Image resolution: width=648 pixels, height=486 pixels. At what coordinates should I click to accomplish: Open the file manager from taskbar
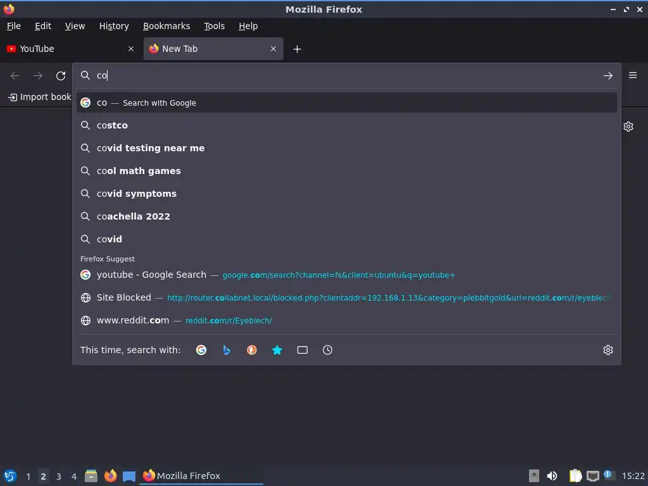[x=91, y=476]
